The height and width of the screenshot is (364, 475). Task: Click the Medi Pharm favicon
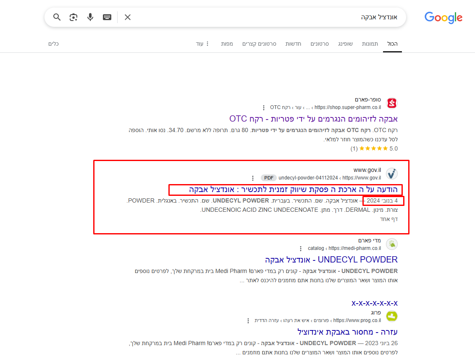coord(392,244)
